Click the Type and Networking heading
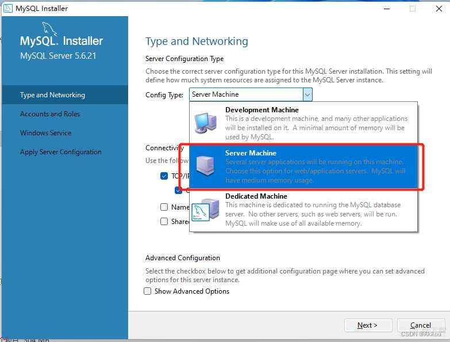The width and height of the screenshot is (450, 342). click(x=197, y=41)
